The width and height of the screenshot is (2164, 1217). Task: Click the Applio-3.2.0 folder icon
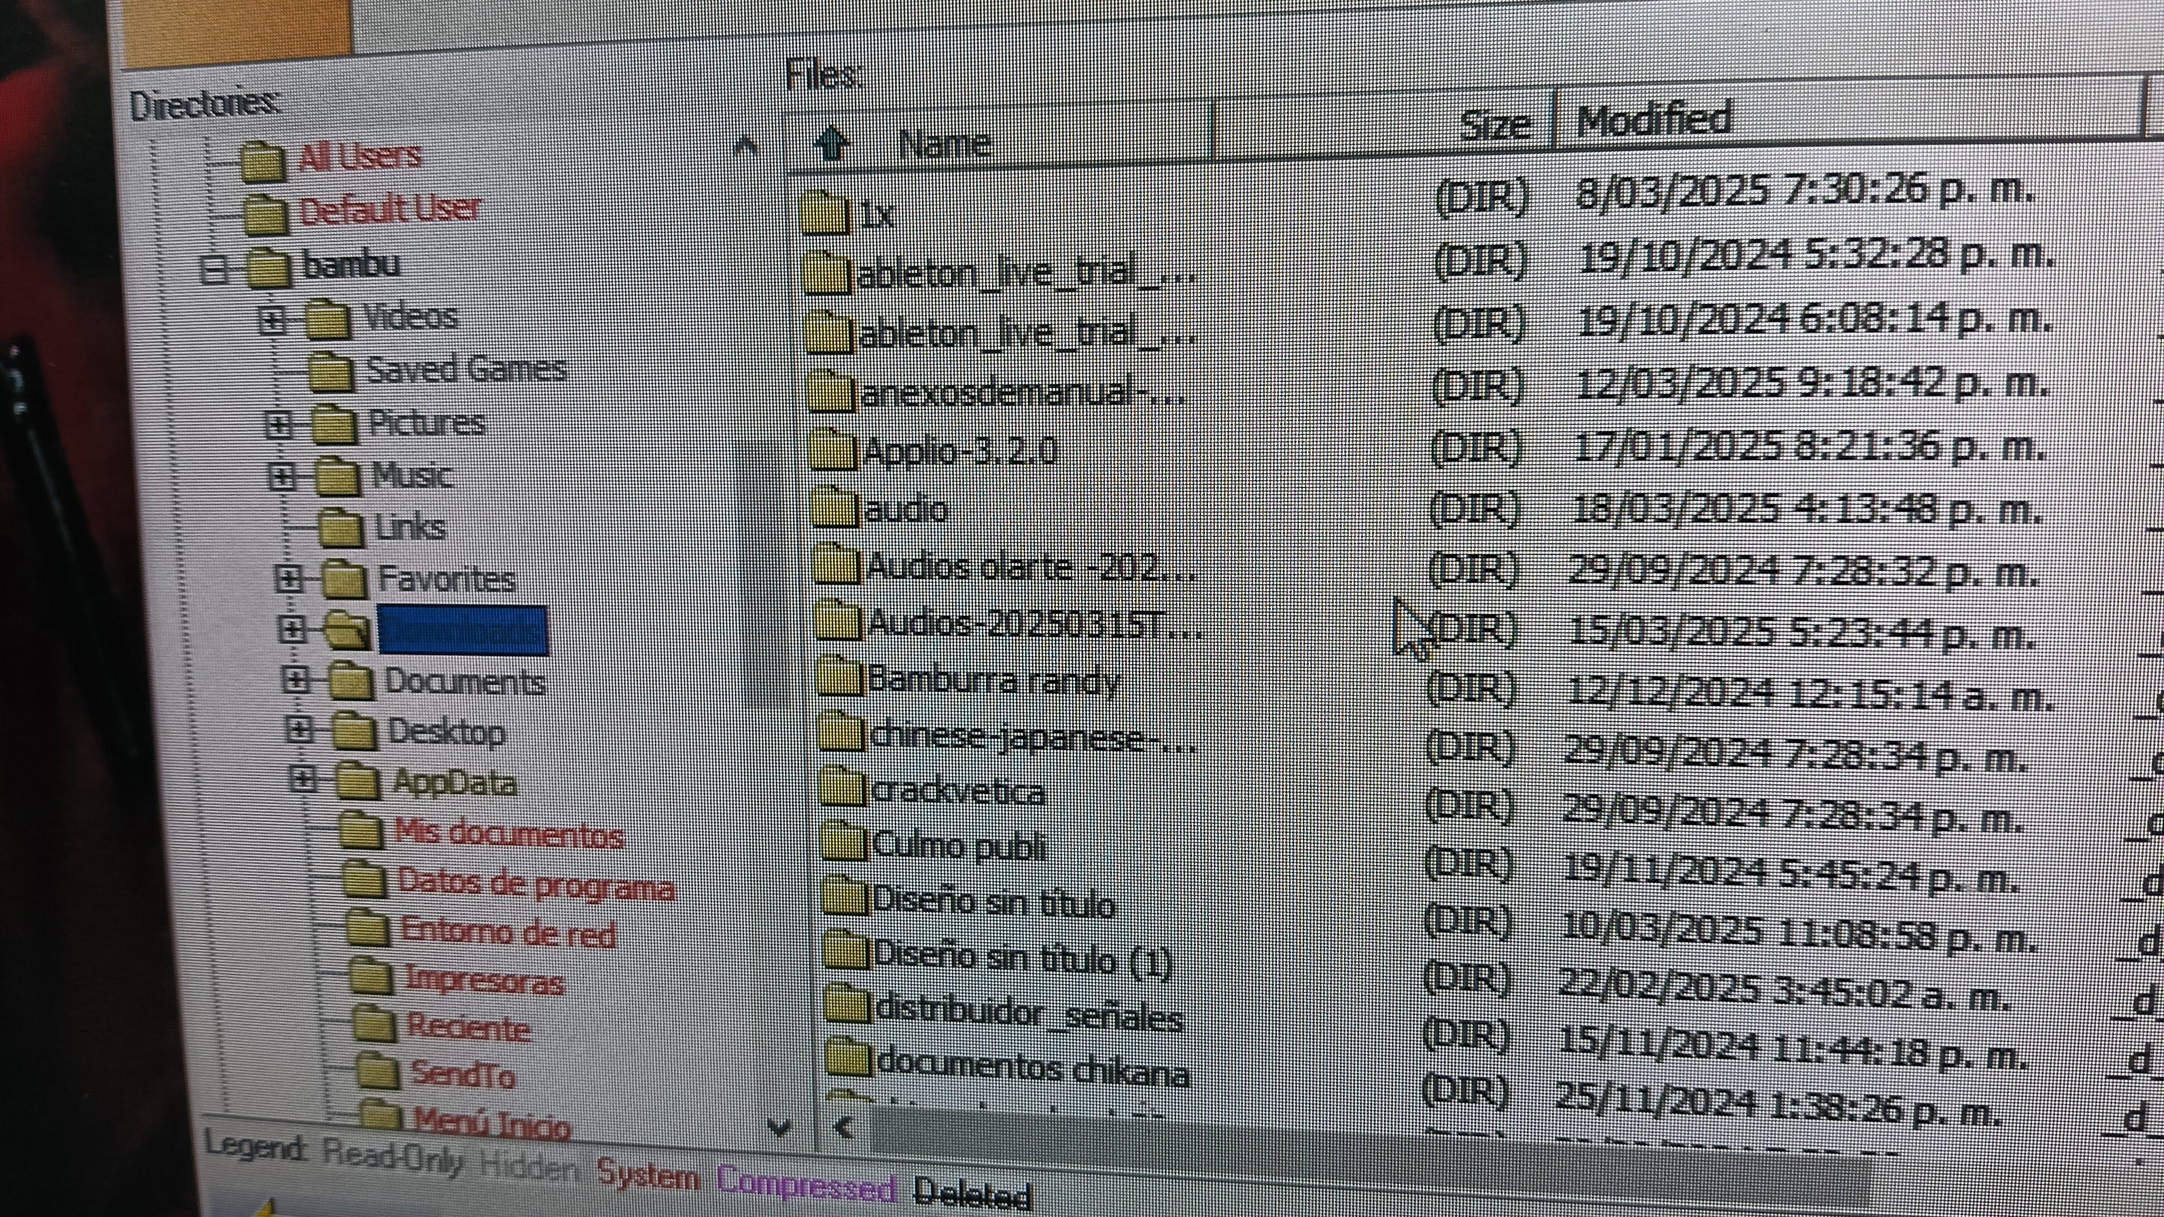(x=834, y=451)
